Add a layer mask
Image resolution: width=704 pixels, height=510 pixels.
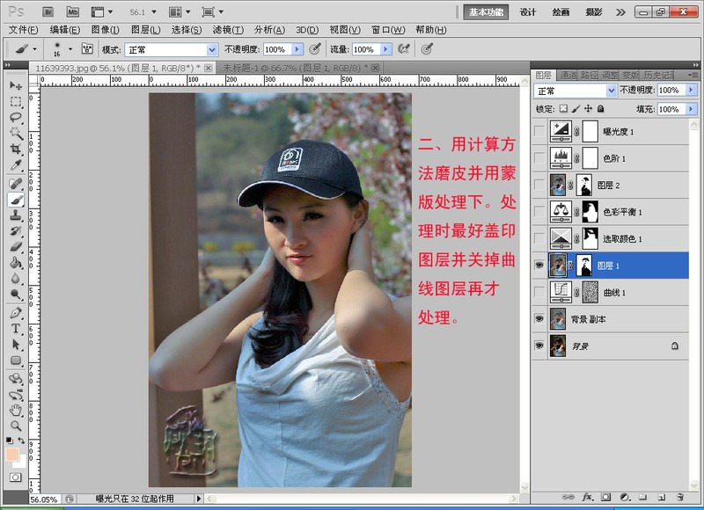coord(605,497)
